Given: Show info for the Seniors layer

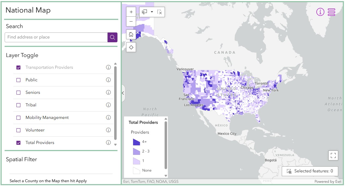Looking at the screenshot, I should click(x=108, y=92).
